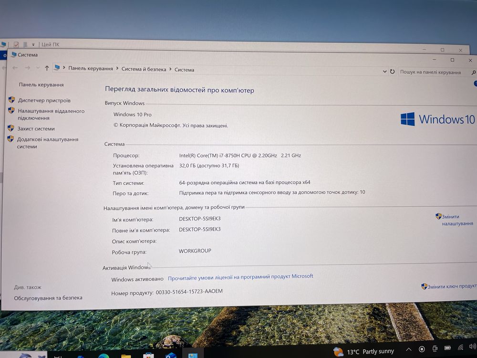This screenshot has height=358, width=477.
Task: Open volume speaker tray icon
Action: pos(472,347)
